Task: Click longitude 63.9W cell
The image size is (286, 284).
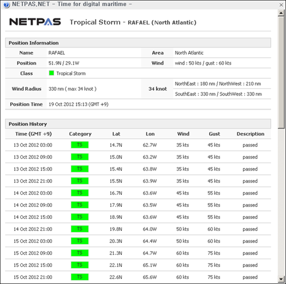Action: click(x=150, y=181)
